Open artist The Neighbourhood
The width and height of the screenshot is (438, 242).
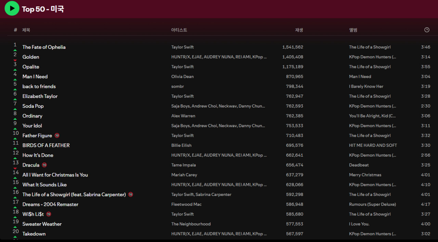191,224
